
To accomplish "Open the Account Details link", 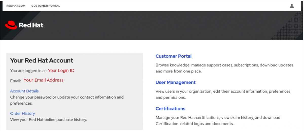I will (24, 91).
